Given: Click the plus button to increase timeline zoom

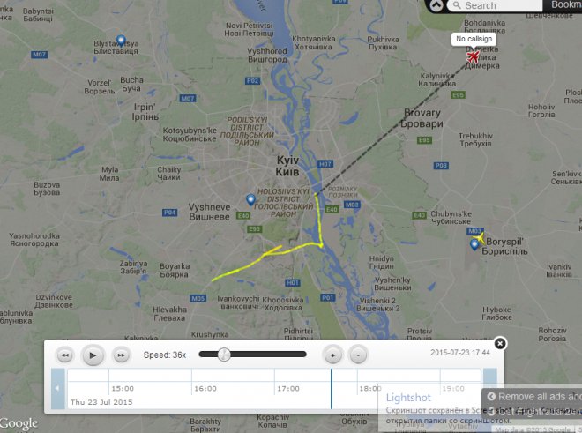Looking at the screenshot, I should [x=333, y=355].
